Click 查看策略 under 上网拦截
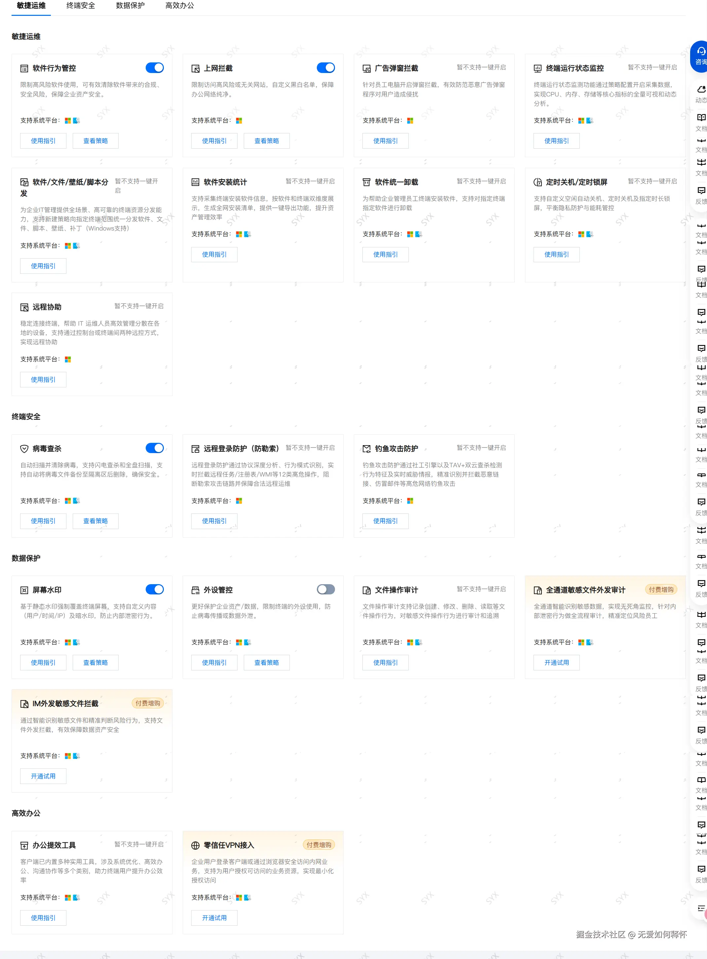The width and height of the screenshot is (707, 959). click(267, 141)
